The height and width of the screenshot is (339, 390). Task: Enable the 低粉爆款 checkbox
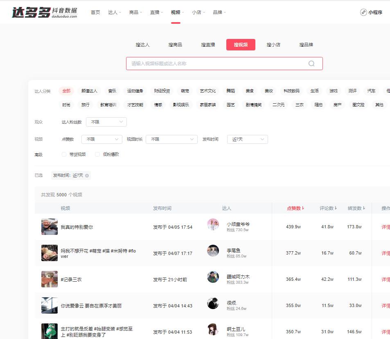click(x=97, y=154)
